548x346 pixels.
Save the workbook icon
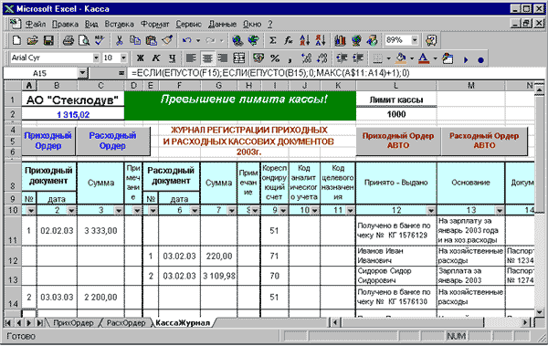click(x=48, y=40)
